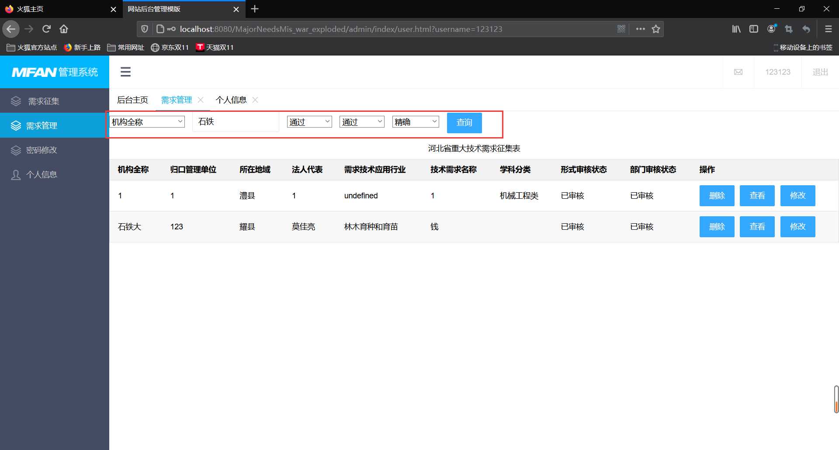Image resolution: width=839 pixels, height=450 pixels.
Task: Open the Firefox home page icon
Action: [64, 29]
